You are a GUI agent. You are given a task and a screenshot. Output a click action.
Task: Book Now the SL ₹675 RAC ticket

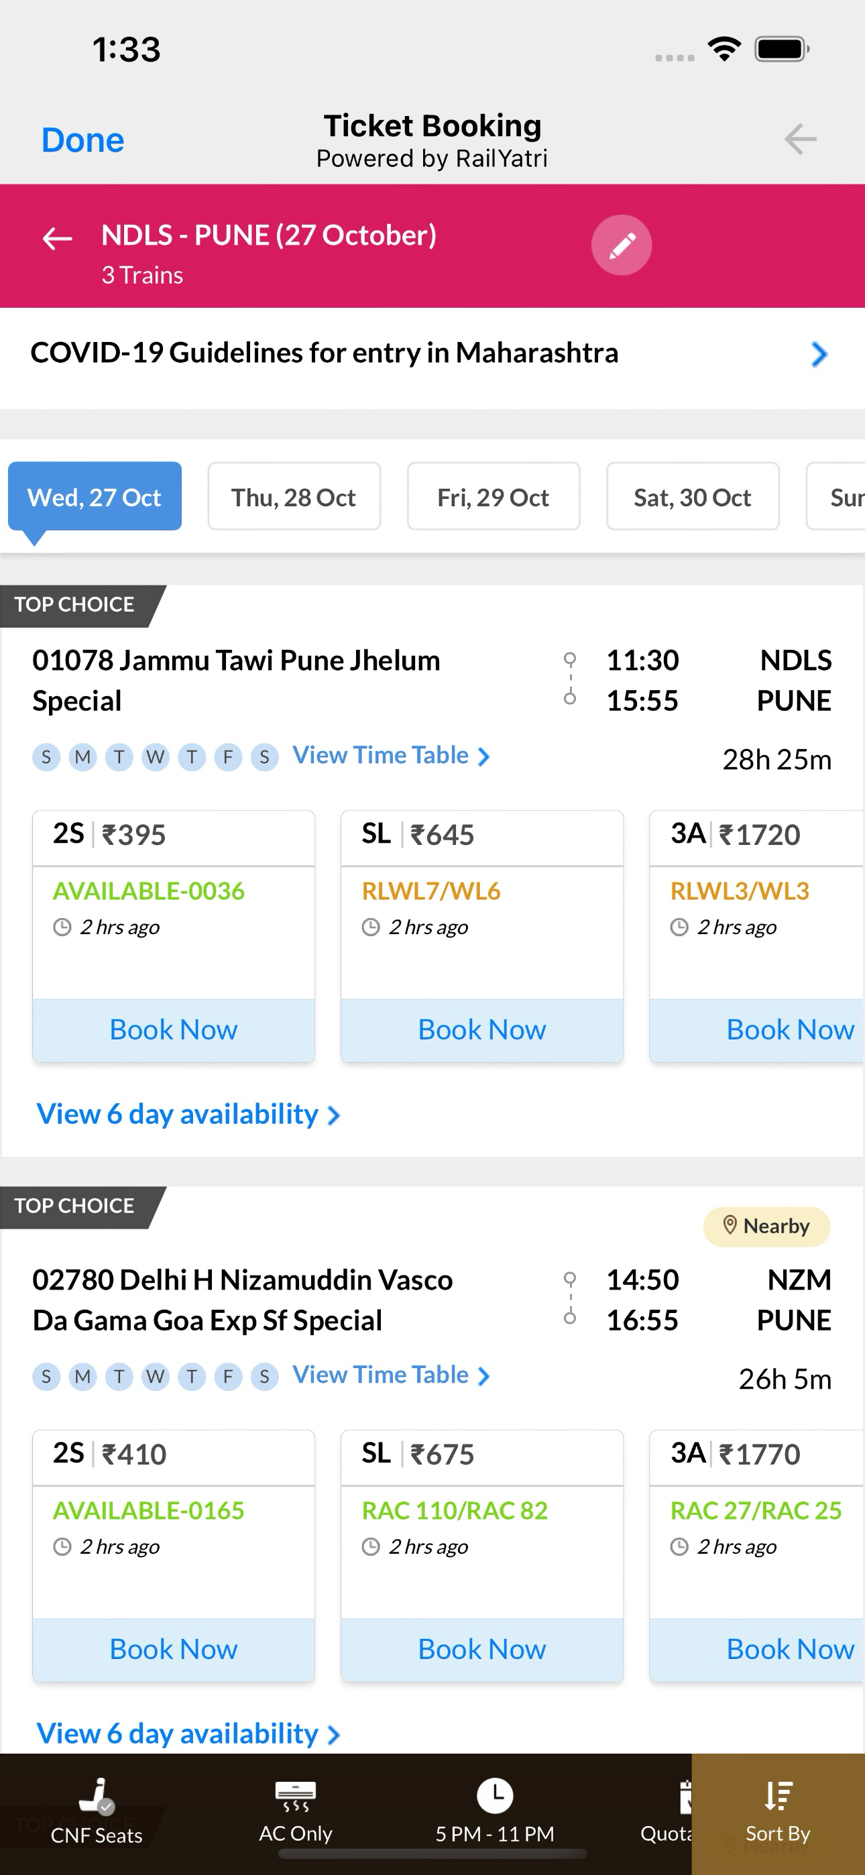[x=482, y=1650]
